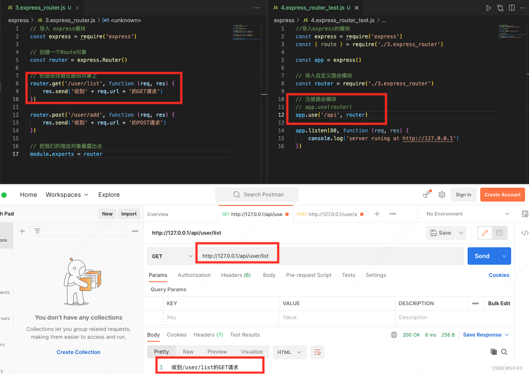The width and height of the screenshot is (529, 374).
Task: Click the Create Collection link
Action: pos(78,352)
